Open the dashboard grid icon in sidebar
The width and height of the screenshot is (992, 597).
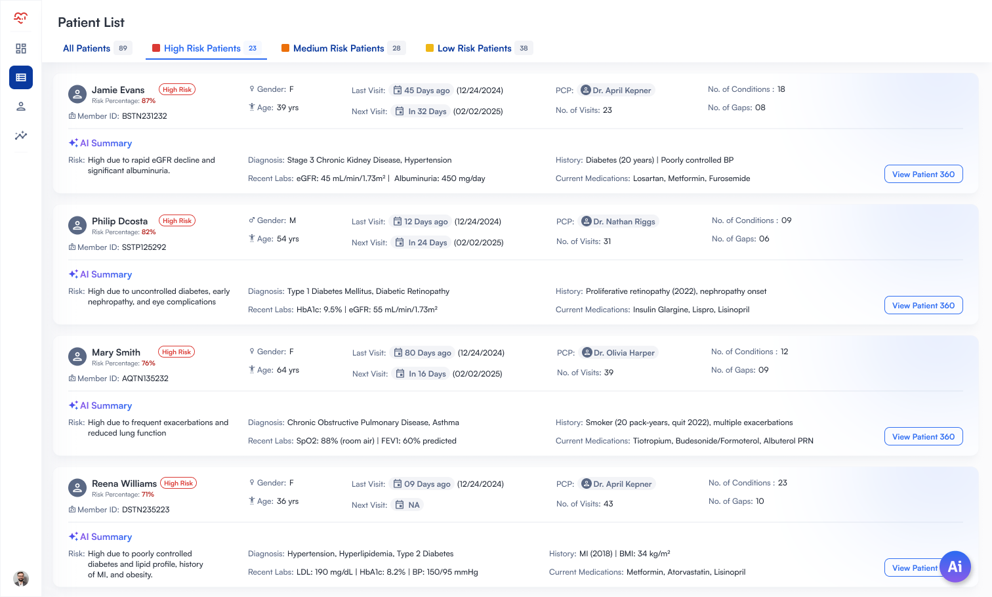(20, 48)
